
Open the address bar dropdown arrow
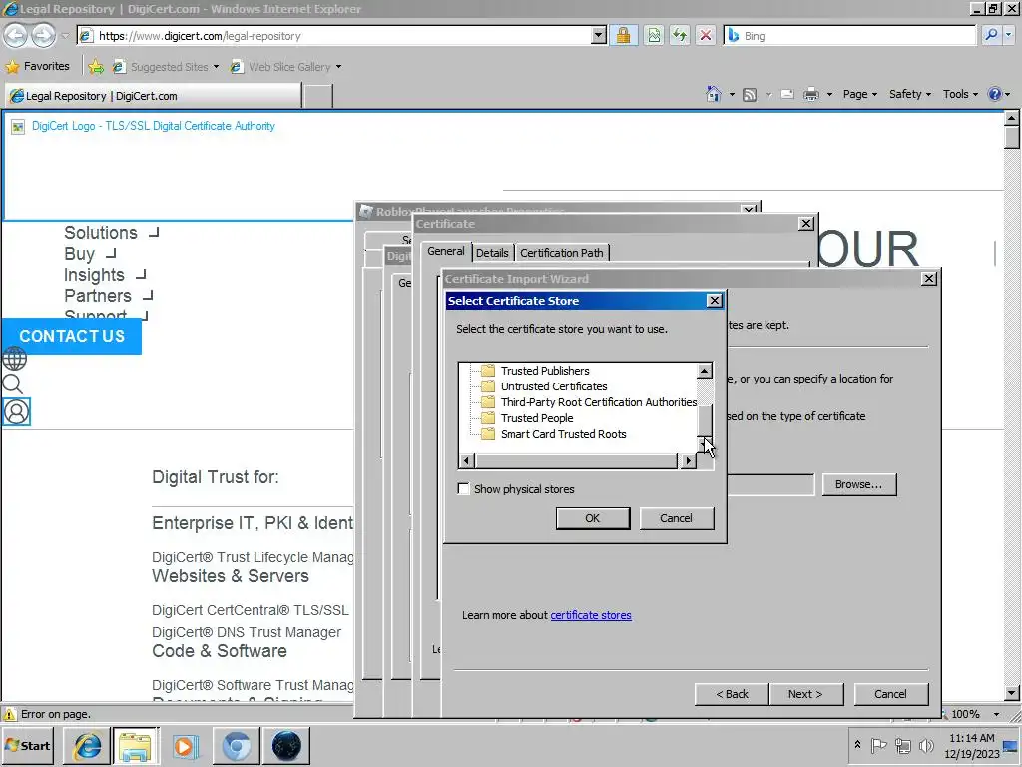click(x=599, y=36)
